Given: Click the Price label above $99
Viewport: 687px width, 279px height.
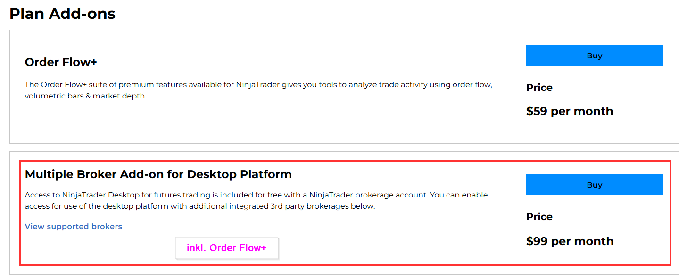Looking at the screenshot, I should click(x=539, y=217).
